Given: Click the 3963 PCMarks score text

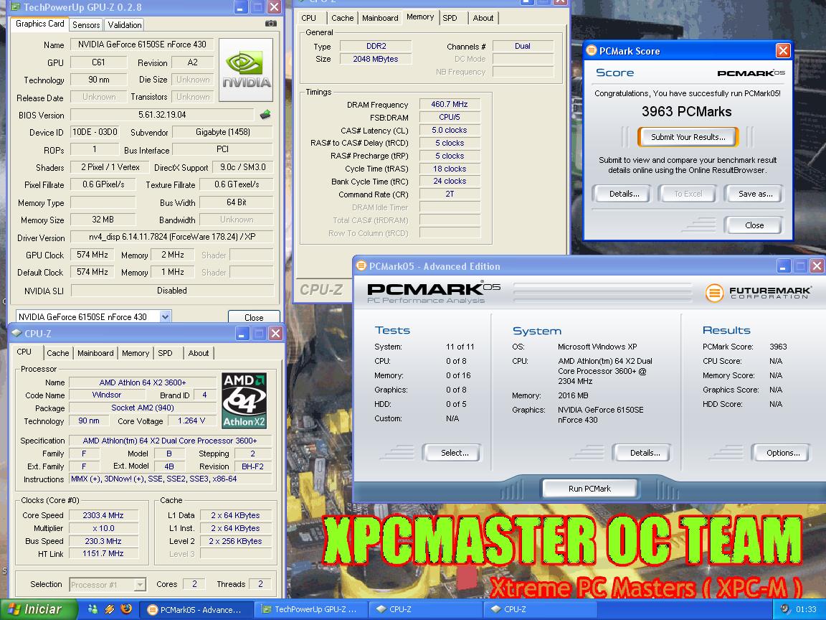Looking at the screenshot, I should [686, 112].
